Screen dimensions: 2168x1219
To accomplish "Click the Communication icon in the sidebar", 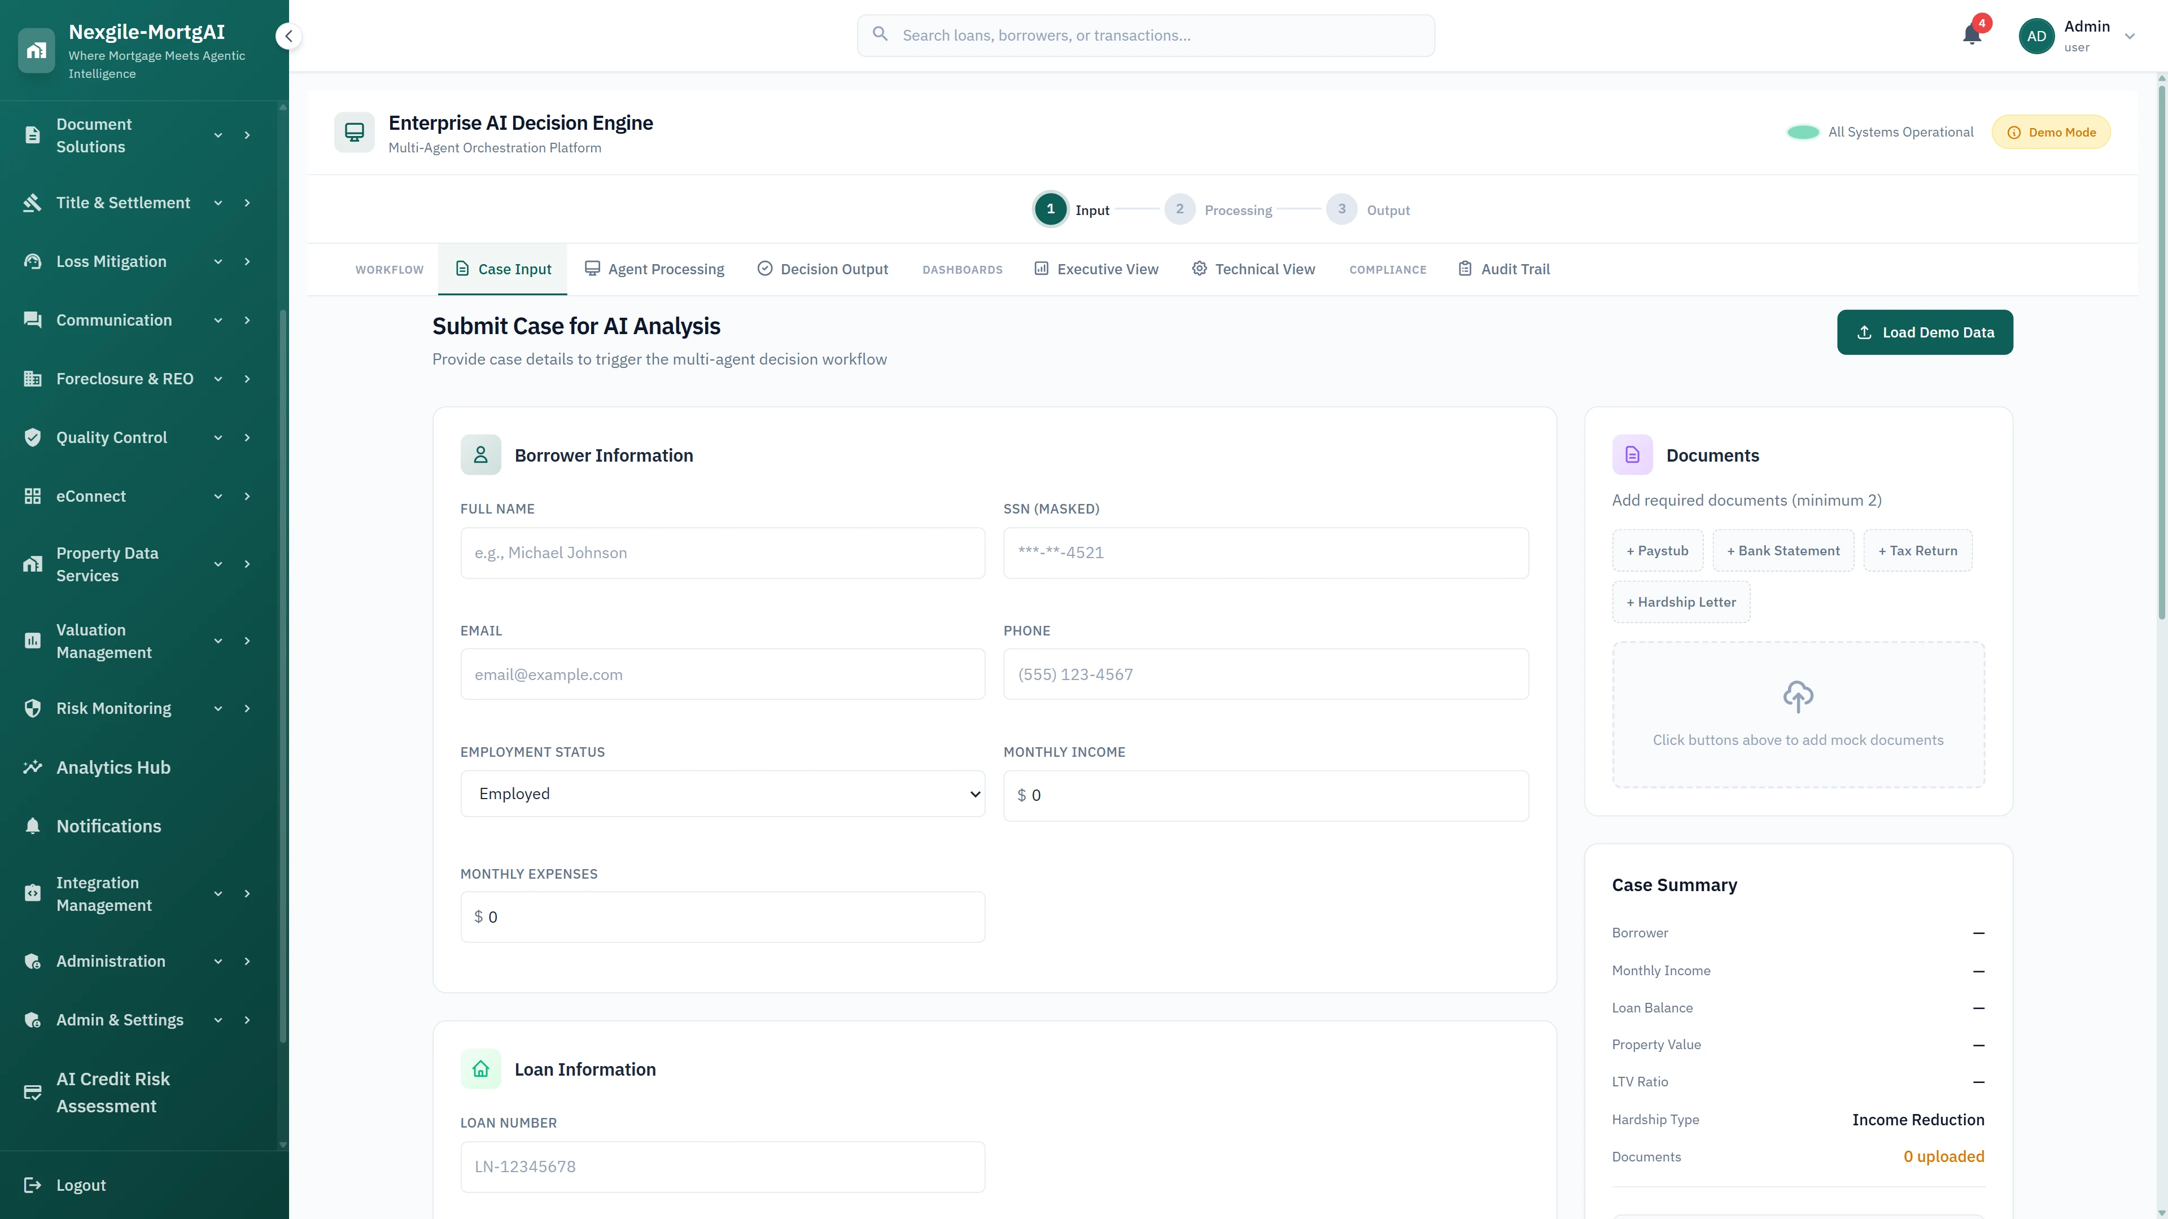I will click(32, 319).
